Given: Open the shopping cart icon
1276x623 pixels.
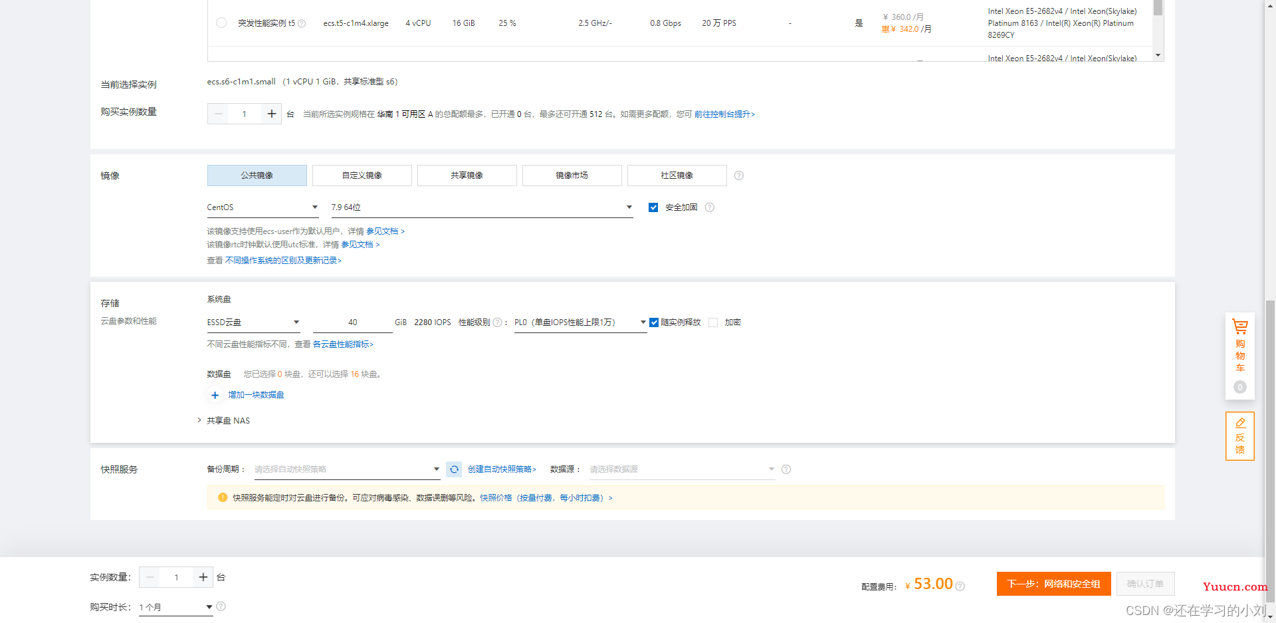Looking at the screenshot, I should 1240,326.
